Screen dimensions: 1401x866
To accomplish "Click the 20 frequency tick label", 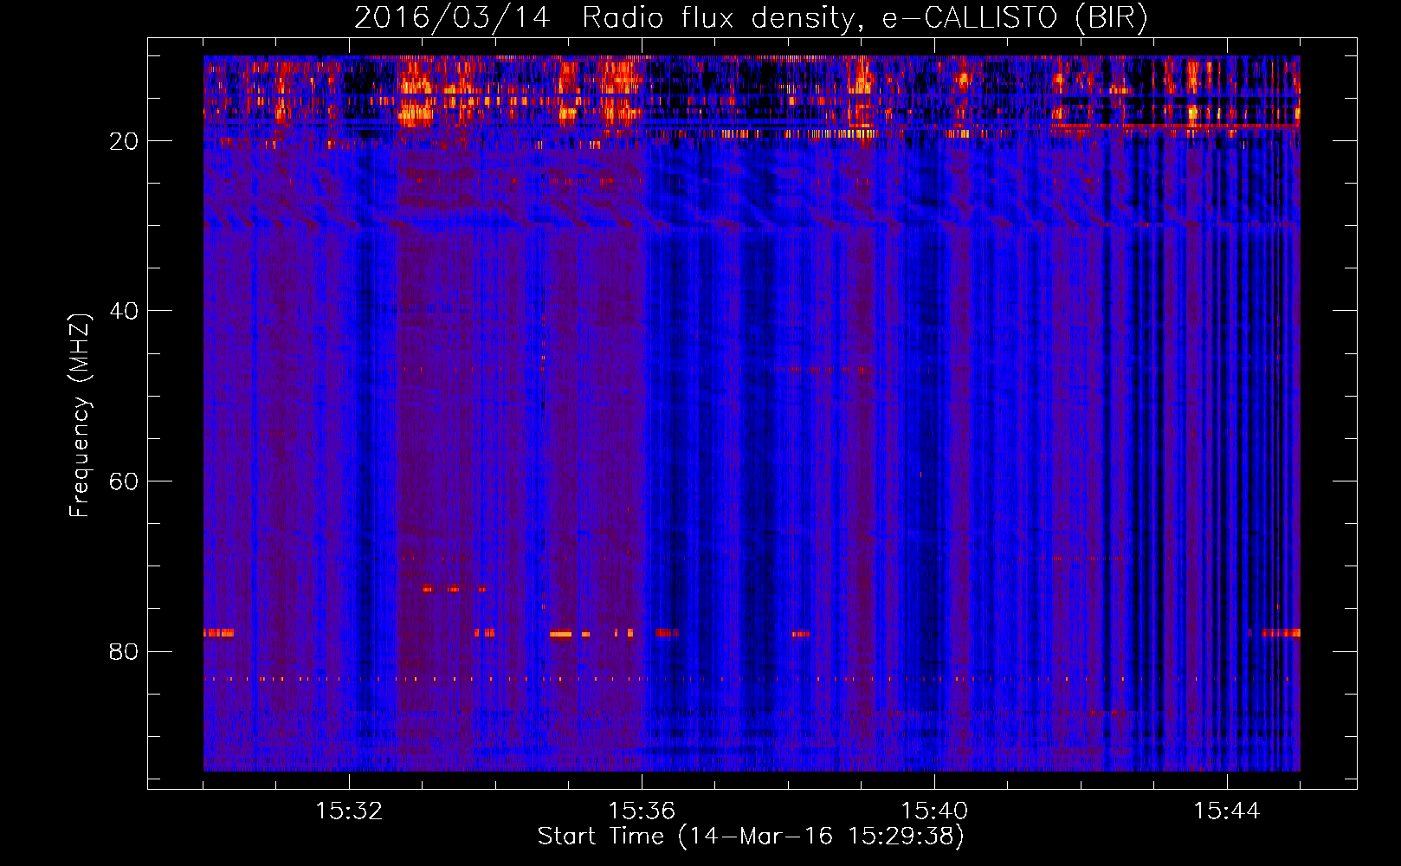I will pos(124,141).
